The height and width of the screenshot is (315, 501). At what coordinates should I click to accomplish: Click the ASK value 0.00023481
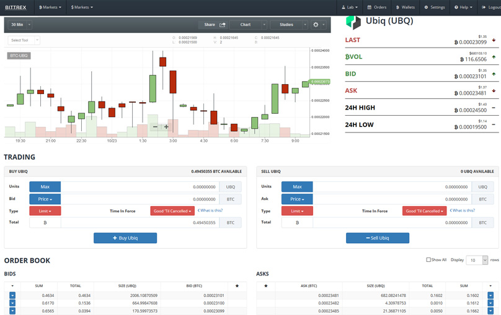pyautogui.click(x=471, y=93)
